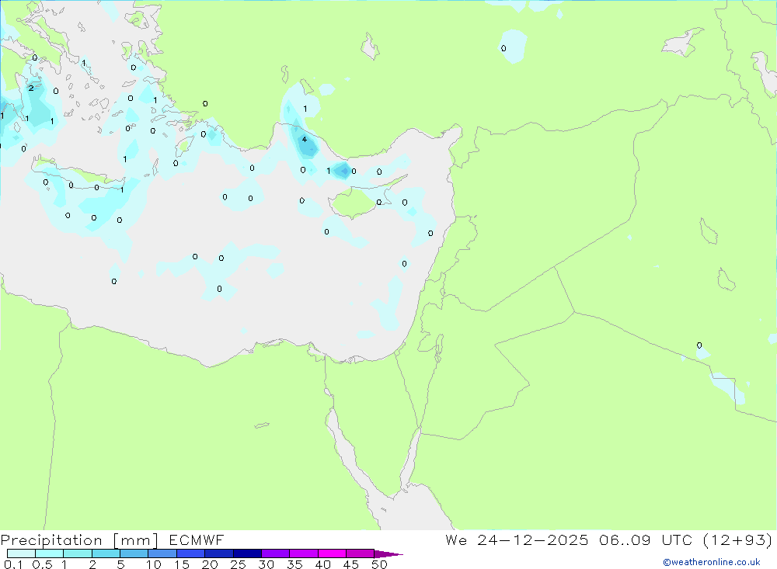
Task: Select the magenta swatch between 40 and 45
Action: tap(332, 553)
